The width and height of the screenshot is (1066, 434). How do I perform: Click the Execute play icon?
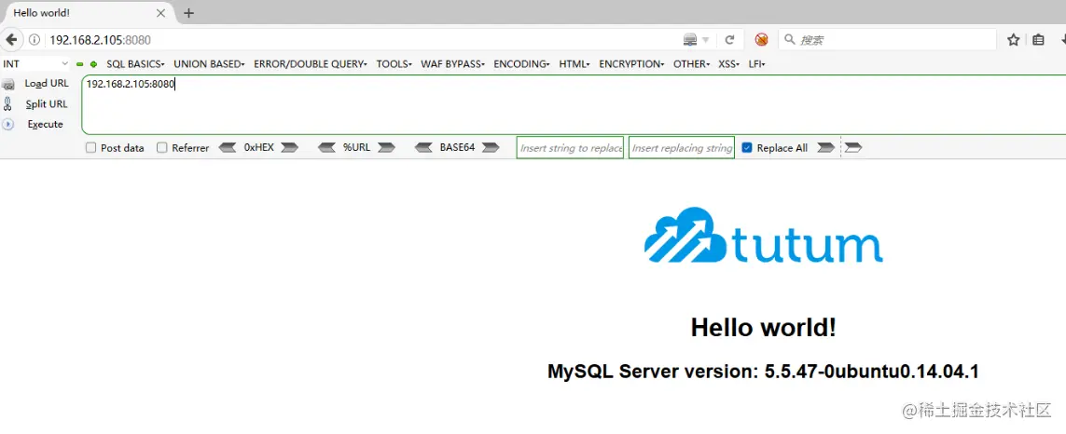pyautogui.click(x=8, y=124)
